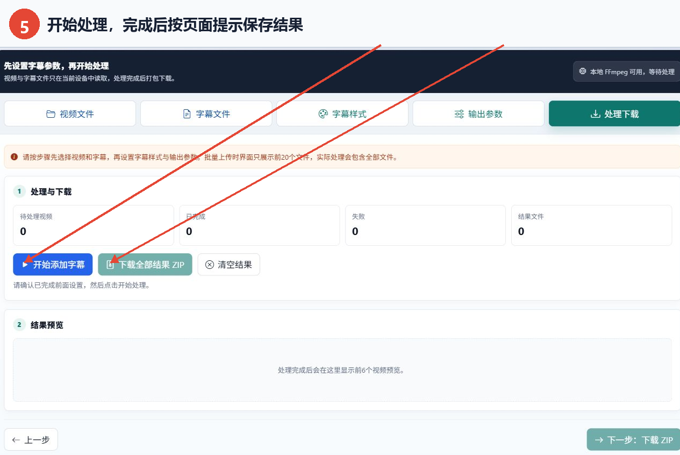The height and width of the screenshot is (455, 680).
Task: Go to the 字幕样式 tab
Action: click(342, 113)
